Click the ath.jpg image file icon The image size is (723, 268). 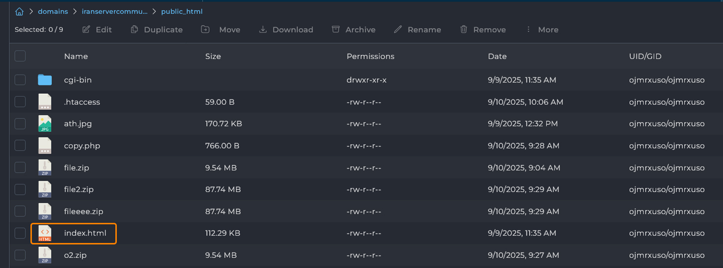click(x=45, y=124)
